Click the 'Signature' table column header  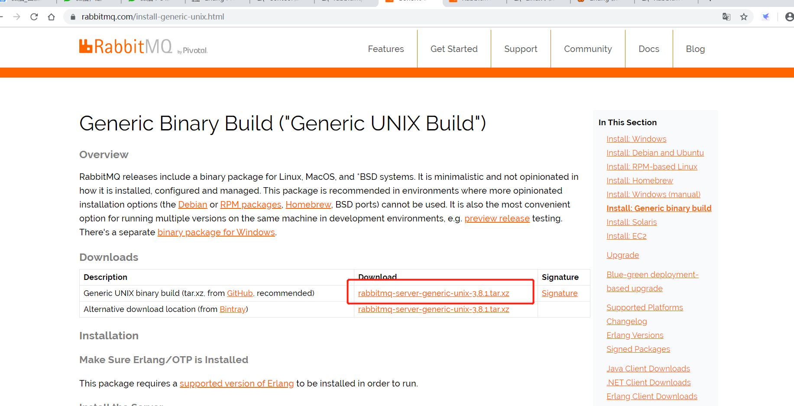560,277
